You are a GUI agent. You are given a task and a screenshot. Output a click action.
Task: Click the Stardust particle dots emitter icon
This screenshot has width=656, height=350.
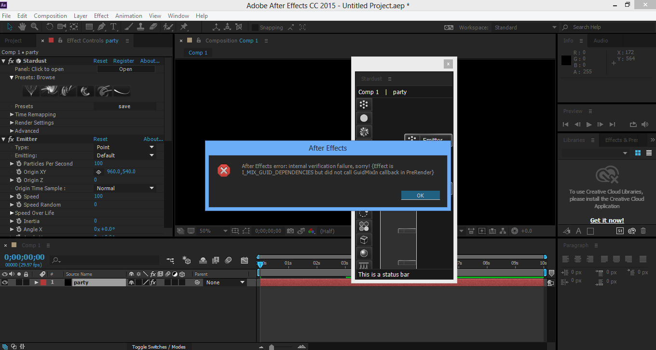tap(364, 104)
